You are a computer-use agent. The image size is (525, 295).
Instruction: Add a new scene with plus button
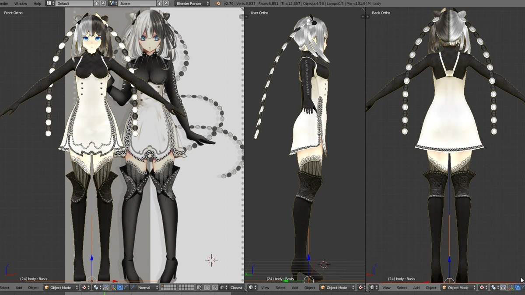(159, 3)
